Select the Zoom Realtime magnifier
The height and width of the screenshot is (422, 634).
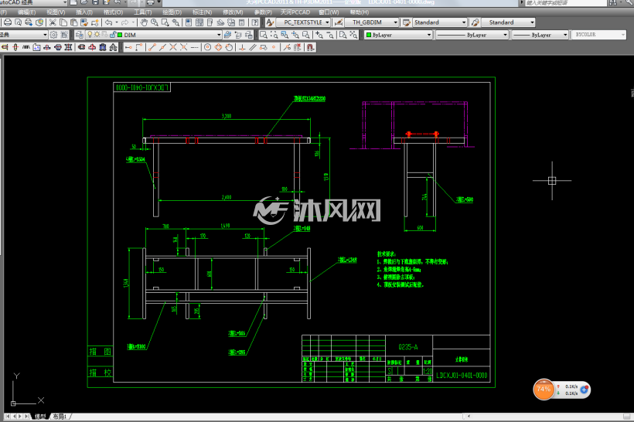coord(155,22)
